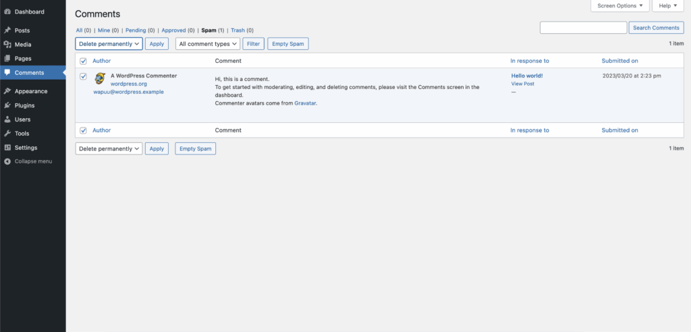
Task: Open the All comment types dropdown
Action: (x=208, y=44)
